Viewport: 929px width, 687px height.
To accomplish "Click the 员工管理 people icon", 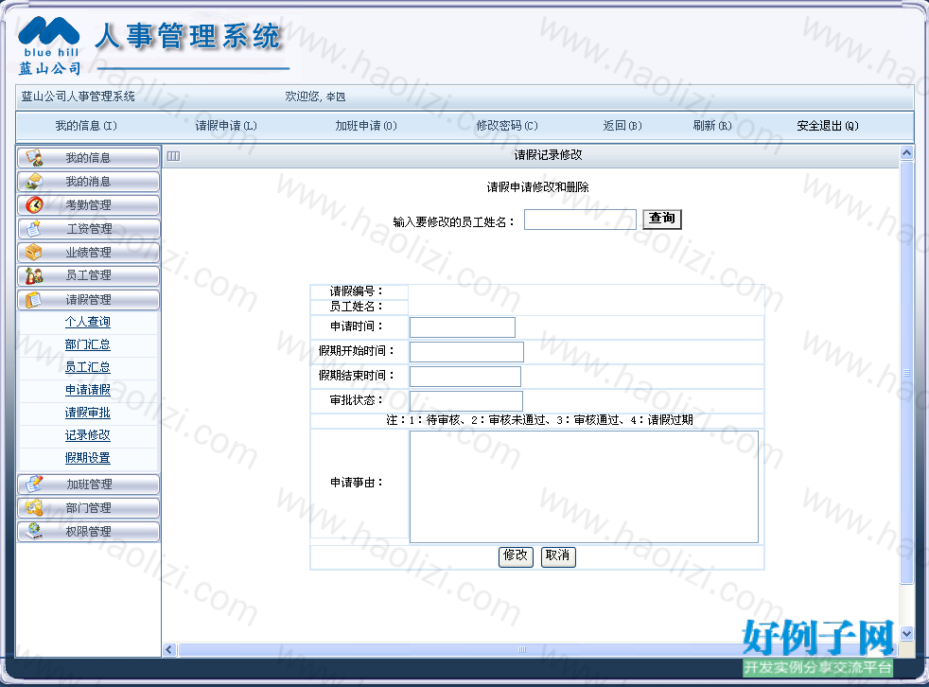I will [x=34, y=275].
